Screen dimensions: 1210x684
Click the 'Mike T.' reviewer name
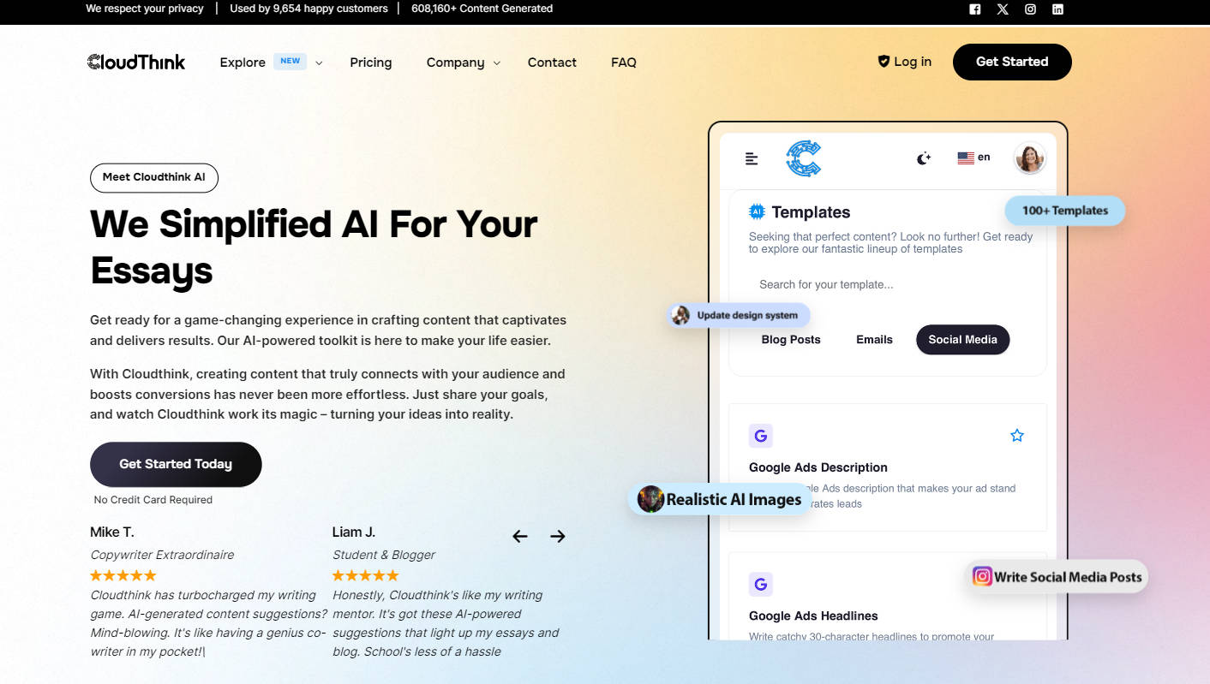(112, 532)
